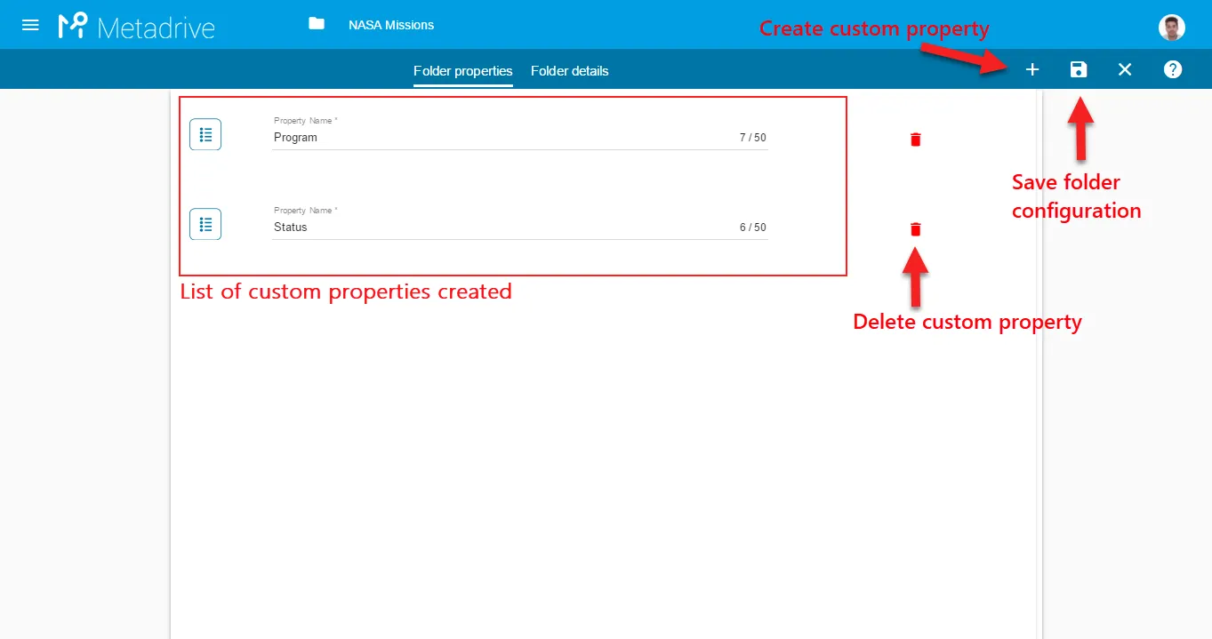This screenshot has height=639, width=1212.
Task: Close folder configuration with X icon
Action: [x=1125, y=69]
